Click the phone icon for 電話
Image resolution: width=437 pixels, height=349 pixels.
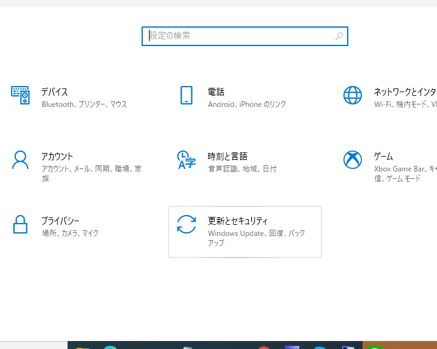[186, 95]
